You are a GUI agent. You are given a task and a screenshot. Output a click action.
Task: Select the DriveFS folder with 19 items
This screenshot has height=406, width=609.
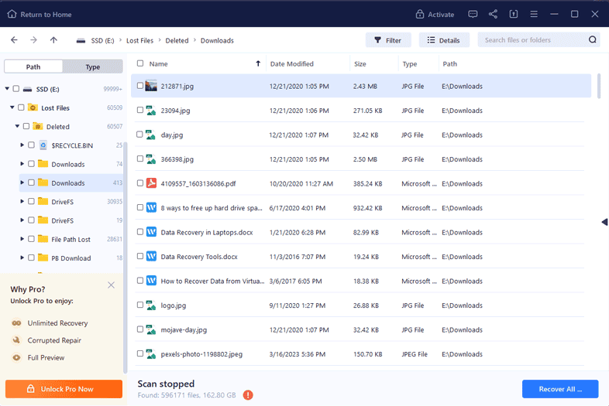pos(71,220)
